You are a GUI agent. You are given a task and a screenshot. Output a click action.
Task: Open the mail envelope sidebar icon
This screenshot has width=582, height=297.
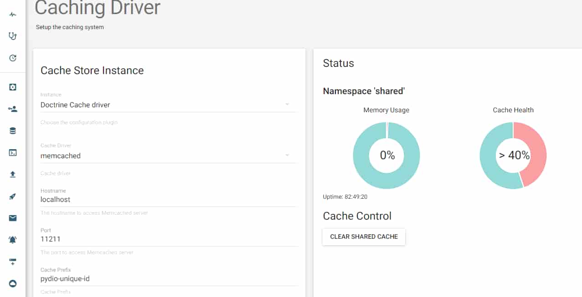[13, 218]
